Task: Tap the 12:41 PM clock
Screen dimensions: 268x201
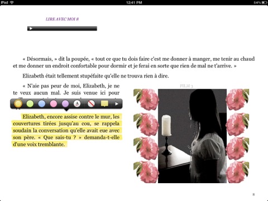Action: 134,3
